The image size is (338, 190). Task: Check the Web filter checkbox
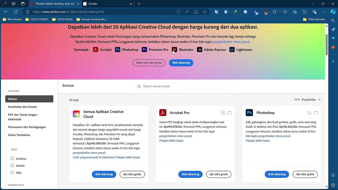point(12,173)
